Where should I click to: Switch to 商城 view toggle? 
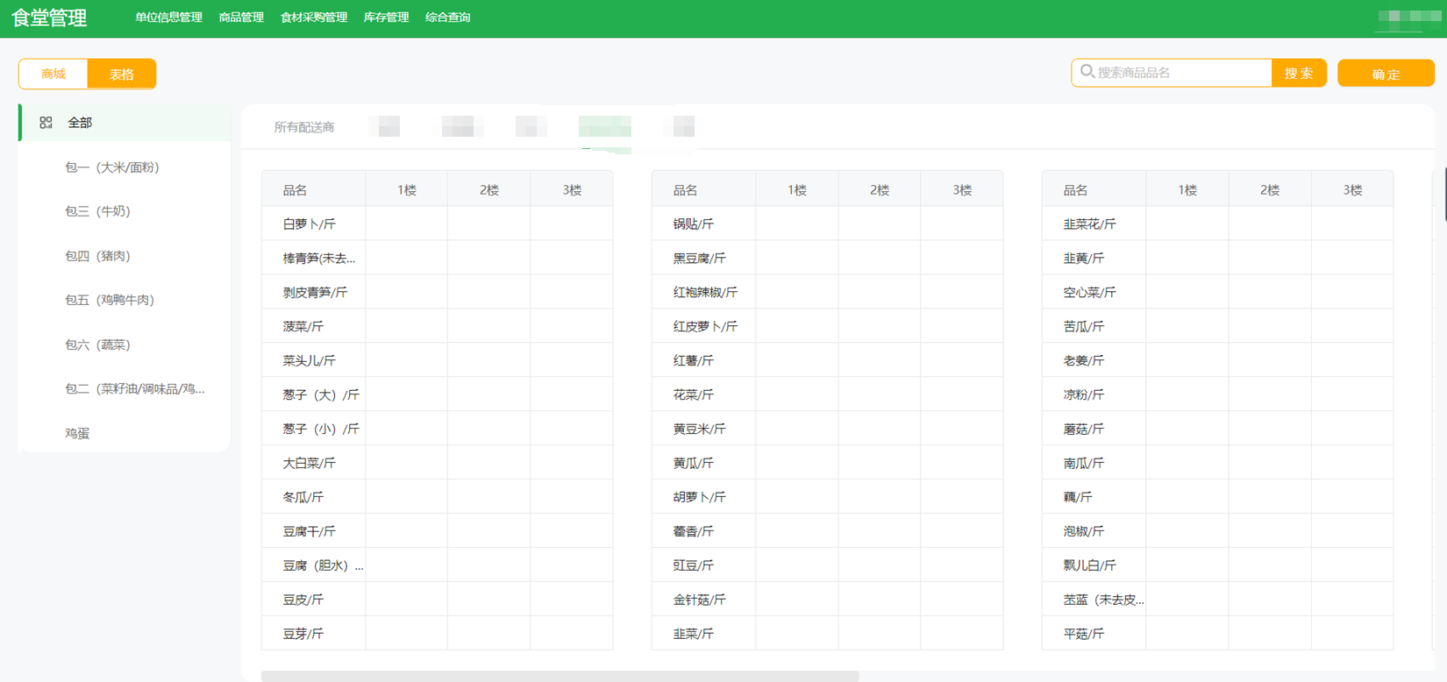[x=53, y=74]
